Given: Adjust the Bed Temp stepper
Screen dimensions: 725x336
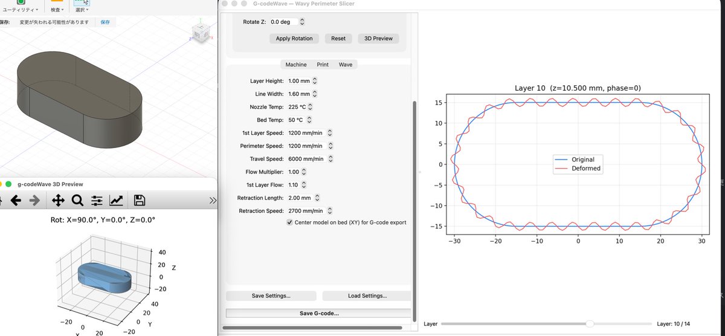Looking at the screenshot, I should [x=308, y=120].
